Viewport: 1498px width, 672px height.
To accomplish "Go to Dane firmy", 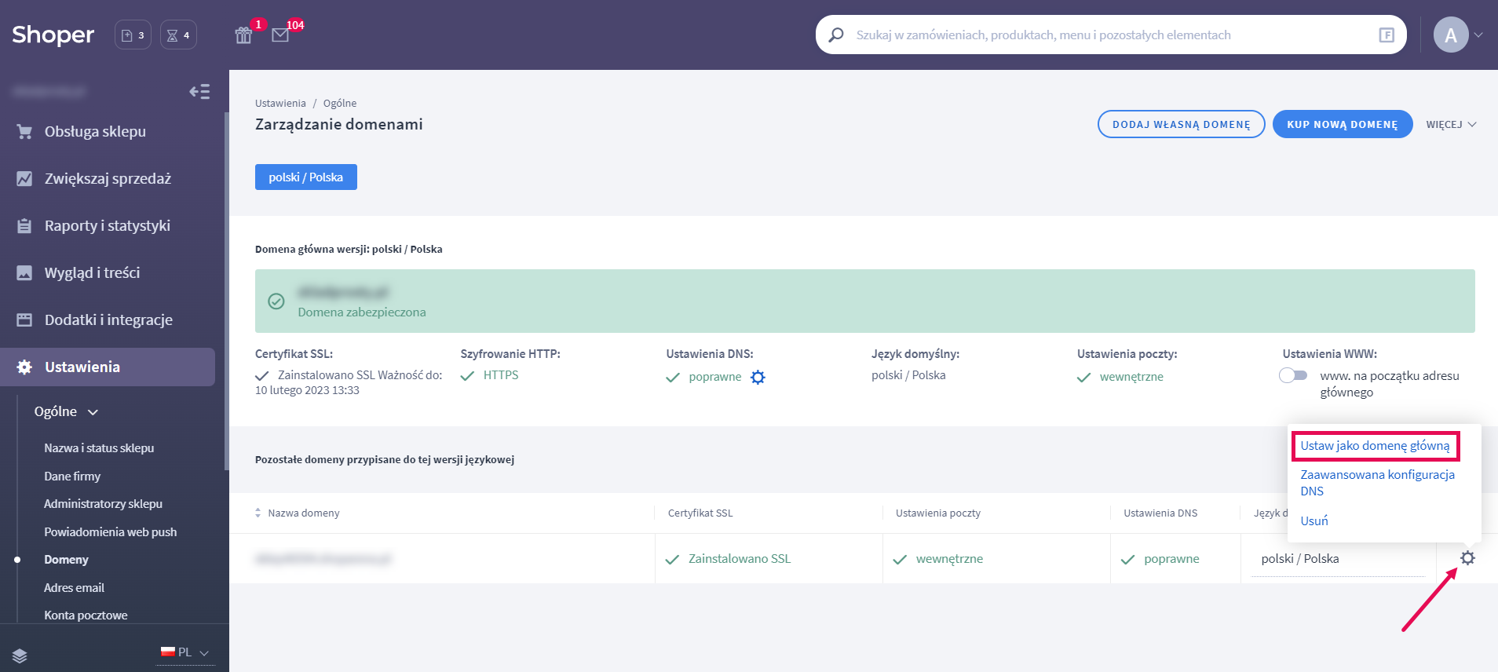I will click(72, 476).
